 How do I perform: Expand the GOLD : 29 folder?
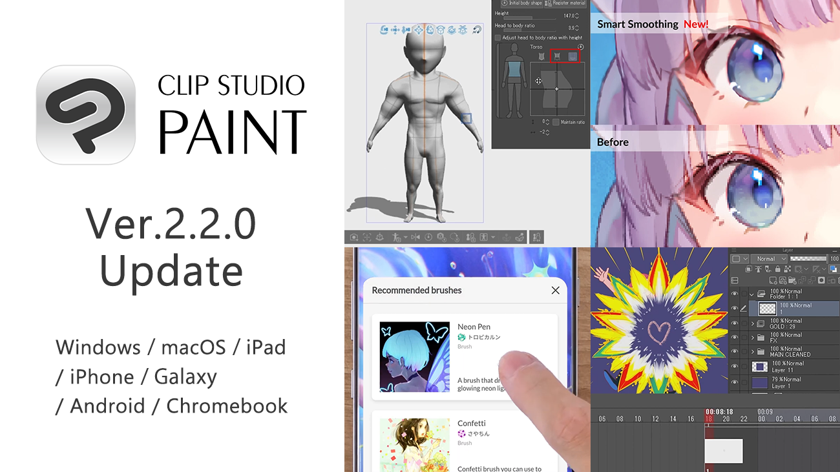[752, 323]
